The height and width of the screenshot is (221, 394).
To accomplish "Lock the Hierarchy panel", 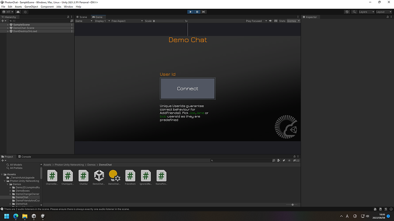I will point(68,17).
